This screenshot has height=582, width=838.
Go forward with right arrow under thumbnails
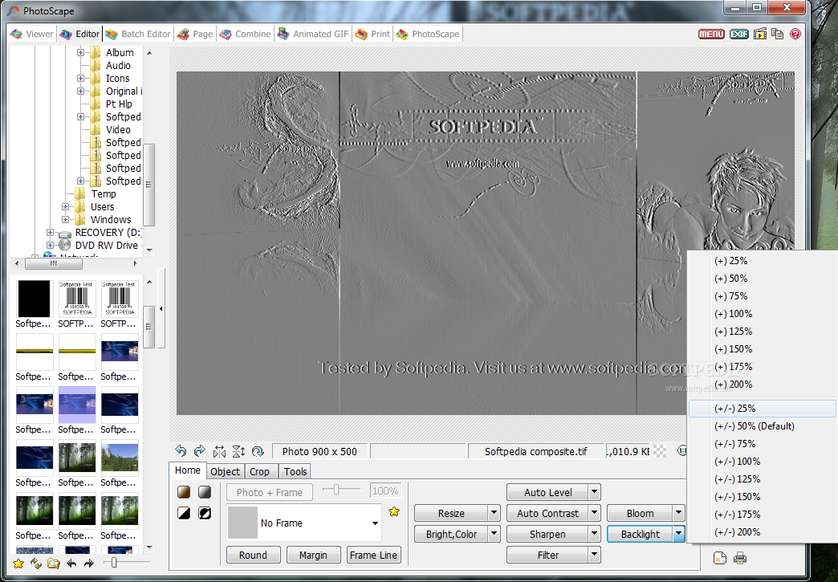(x=89, y=564)
